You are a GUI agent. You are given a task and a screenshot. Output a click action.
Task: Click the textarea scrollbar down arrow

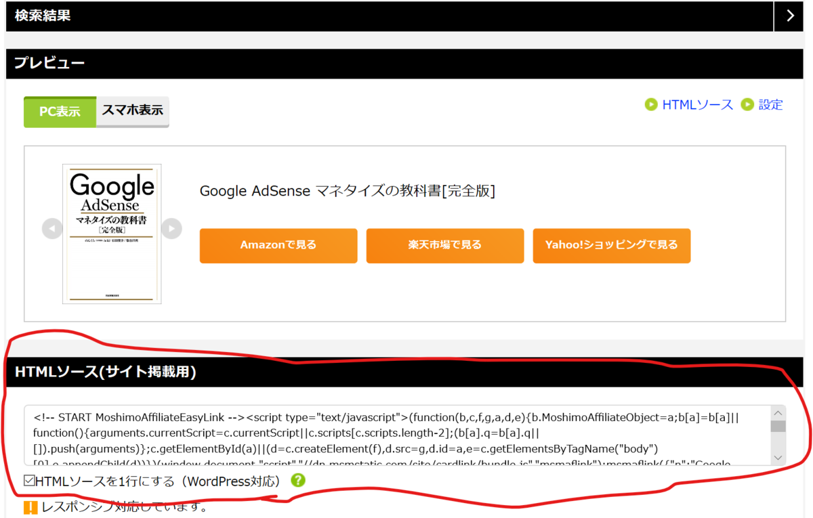click(778, 458)
